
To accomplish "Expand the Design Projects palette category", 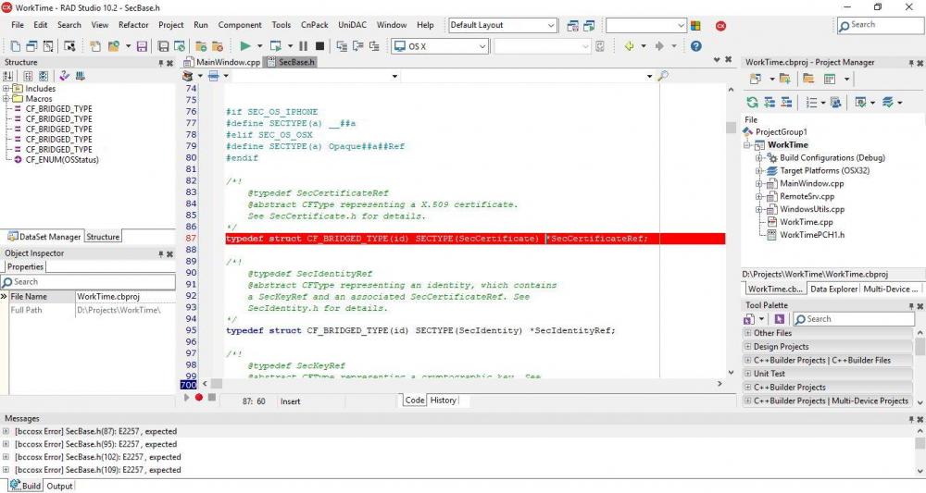I will (747, 347).
